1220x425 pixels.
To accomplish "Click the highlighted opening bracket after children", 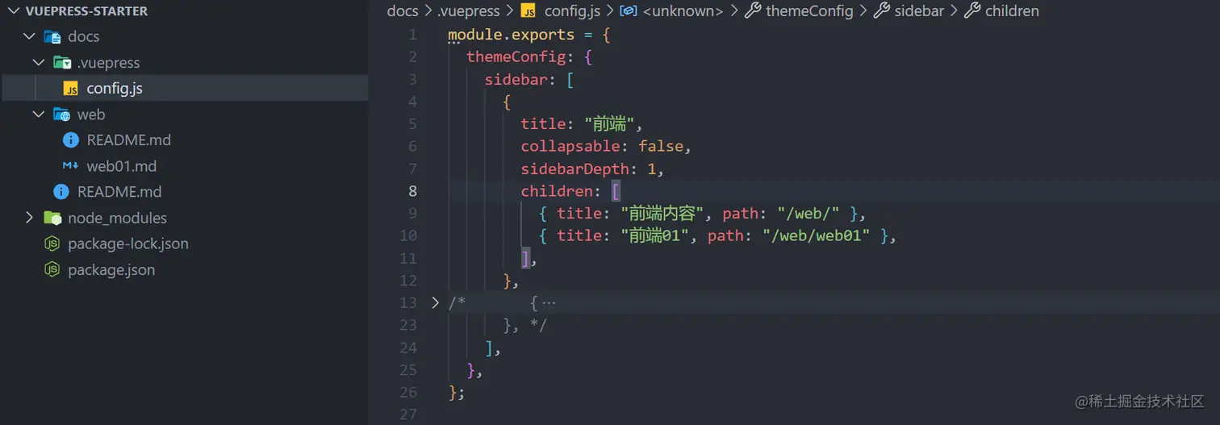I will click(616, 191).
